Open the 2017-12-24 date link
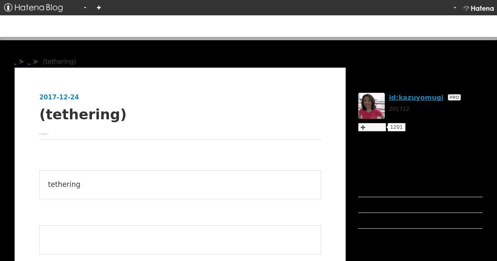The image size is (497, 261). (x=59, y=97)
